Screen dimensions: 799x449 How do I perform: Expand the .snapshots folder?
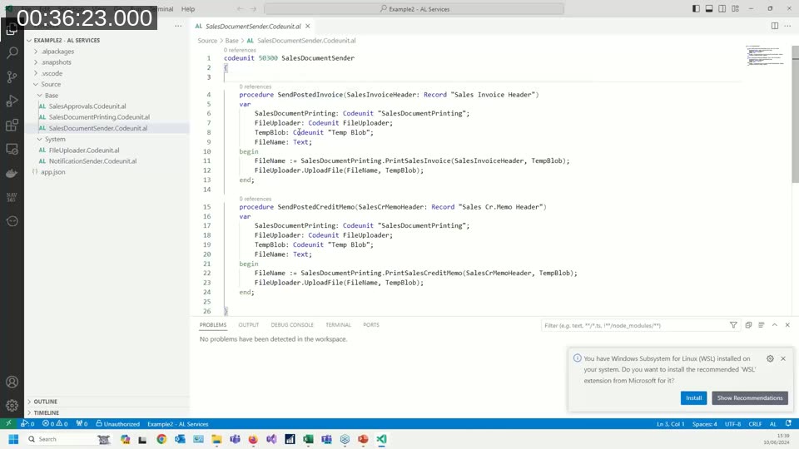[36, 62]
